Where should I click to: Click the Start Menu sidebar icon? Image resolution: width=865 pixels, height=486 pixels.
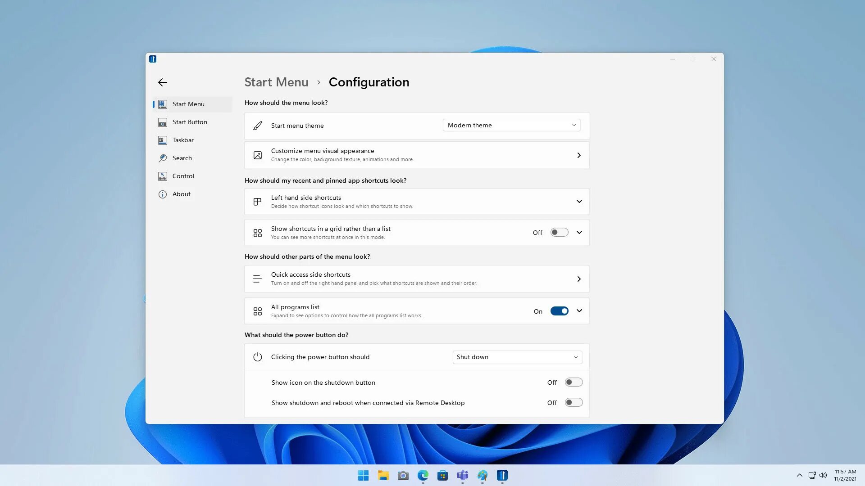pos(162,104)
